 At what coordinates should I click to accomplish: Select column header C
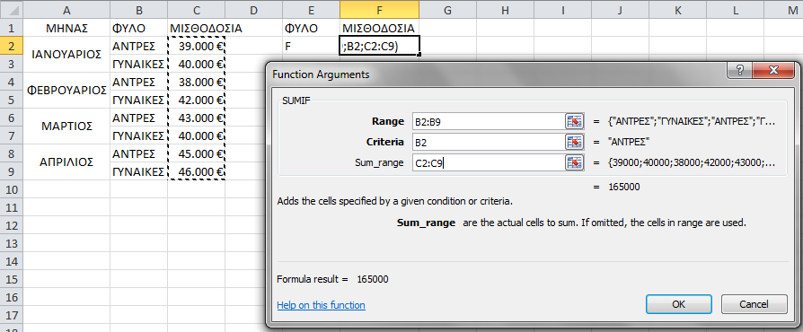[196, 9]
